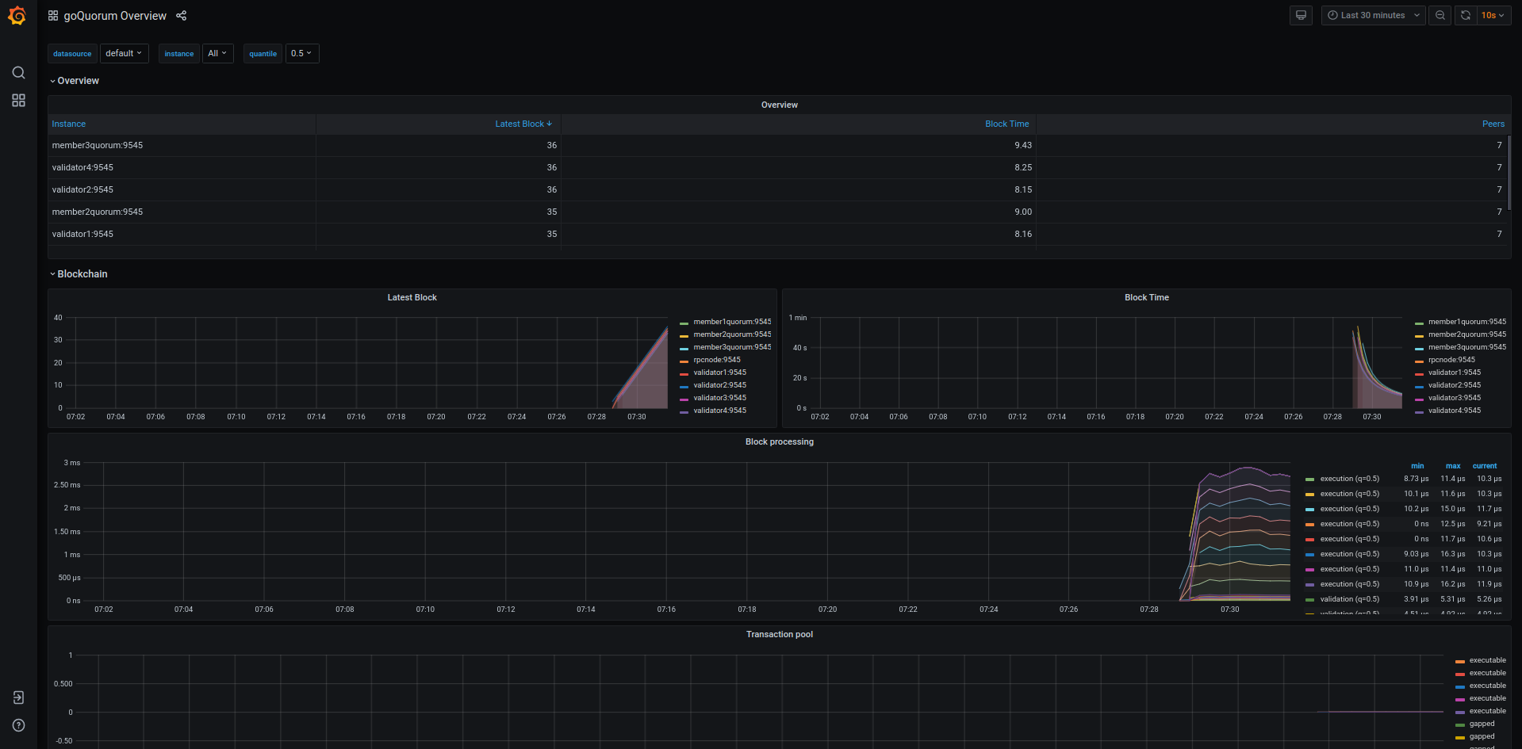
Task: Click the Grafana logo home icon
Action: click(x=17, y=16)
